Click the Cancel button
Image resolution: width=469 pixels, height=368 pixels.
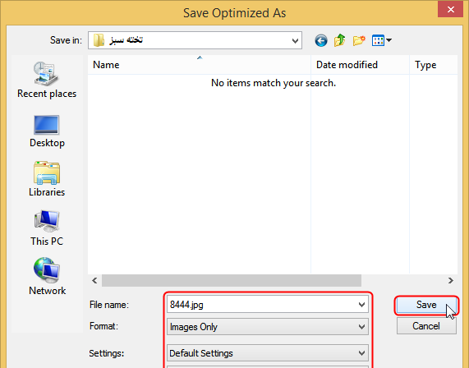click(426, 326)
